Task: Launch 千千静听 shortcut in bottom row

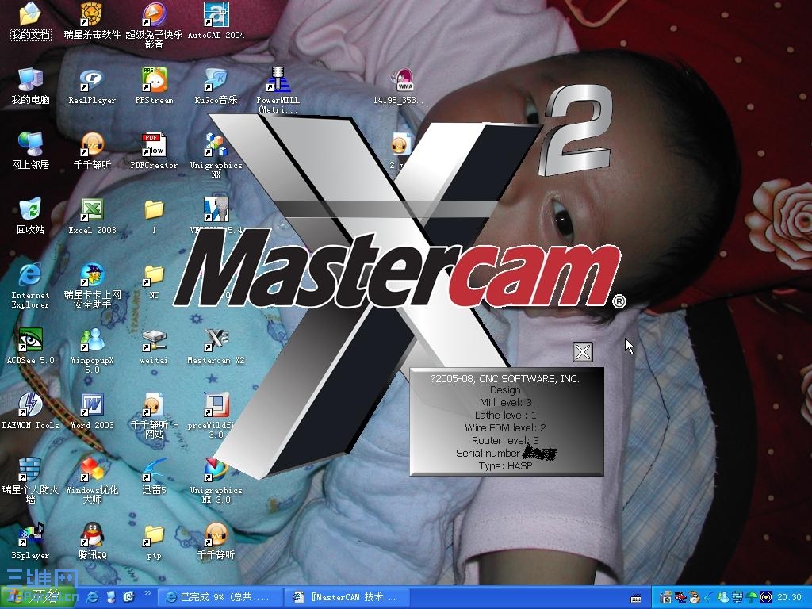Action: click(x=216, y=542)
